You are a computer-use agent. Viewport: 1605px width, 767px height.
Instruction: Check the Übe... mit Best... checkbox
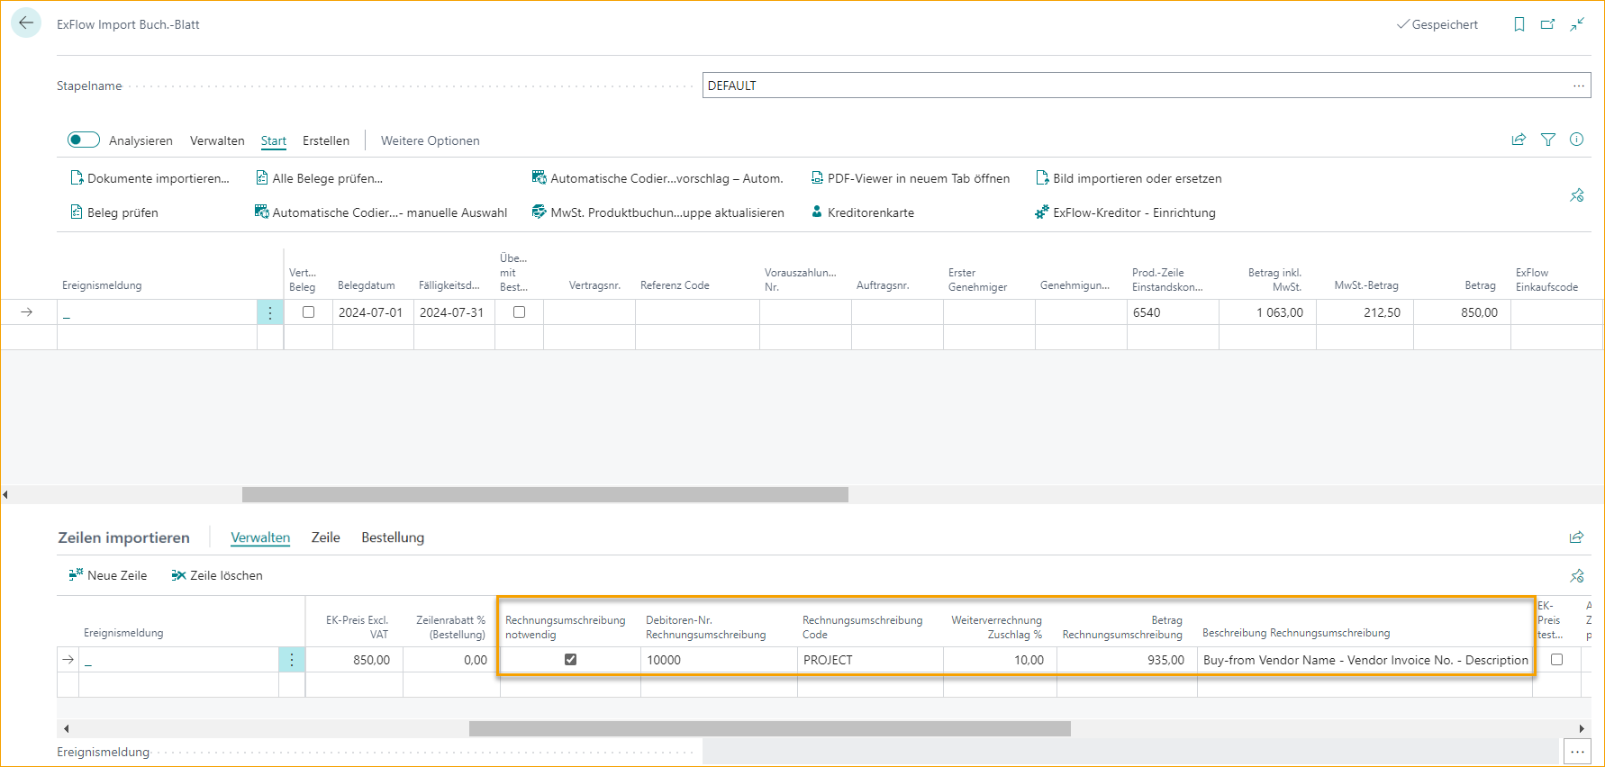tap(519, 311)
